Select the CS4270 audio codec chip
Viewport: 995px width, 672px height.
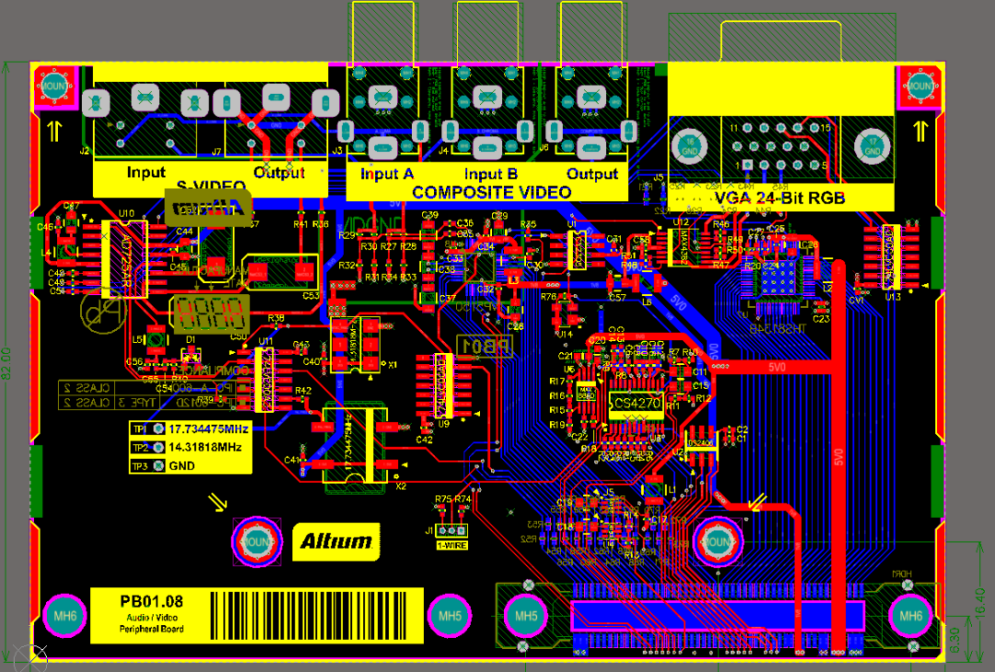pos(635,403)
